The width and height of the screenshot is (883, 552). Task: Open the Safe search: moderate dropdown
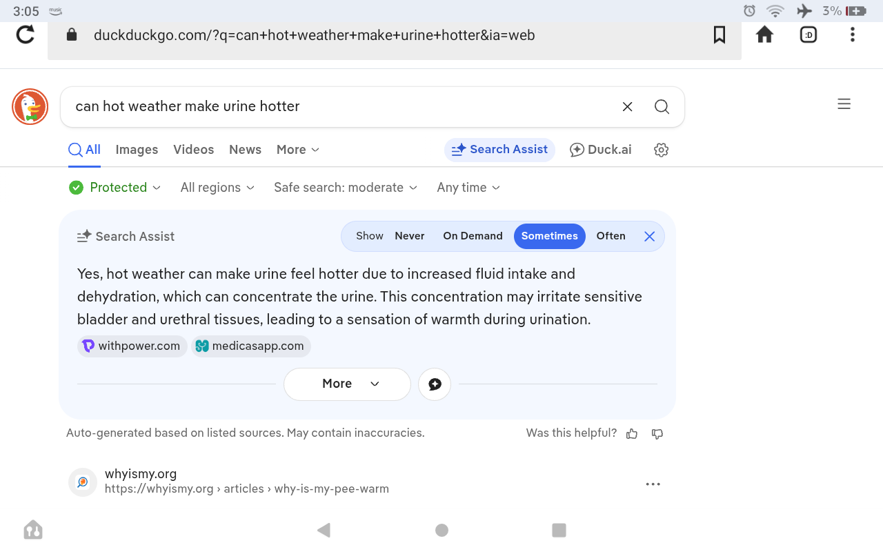(x=346, y=188)
